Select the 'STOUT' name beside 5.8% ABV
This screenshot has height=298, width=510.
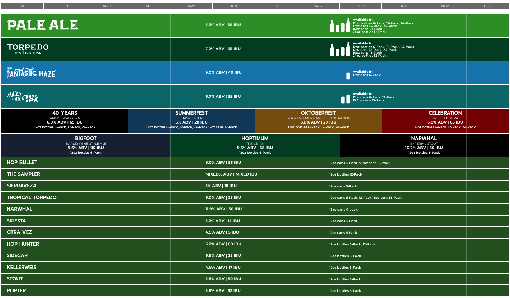coord(15,279)
